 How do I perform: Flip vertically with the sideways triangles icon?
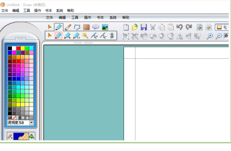point(189,36)
